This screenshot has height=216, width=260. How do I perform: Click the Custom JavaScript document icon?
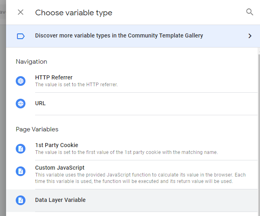point(21,171)
